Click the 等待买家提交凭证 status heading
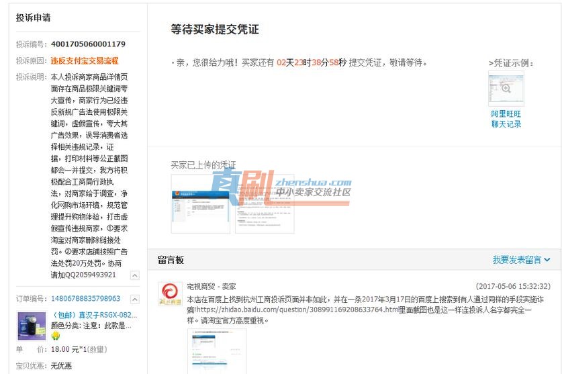 (x=215, y=30)
